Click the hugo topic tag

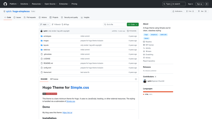point(146,35)
